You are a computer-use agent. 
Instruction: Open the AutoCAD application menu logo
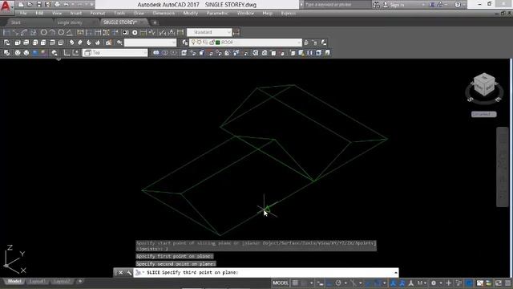pos(6,6)
